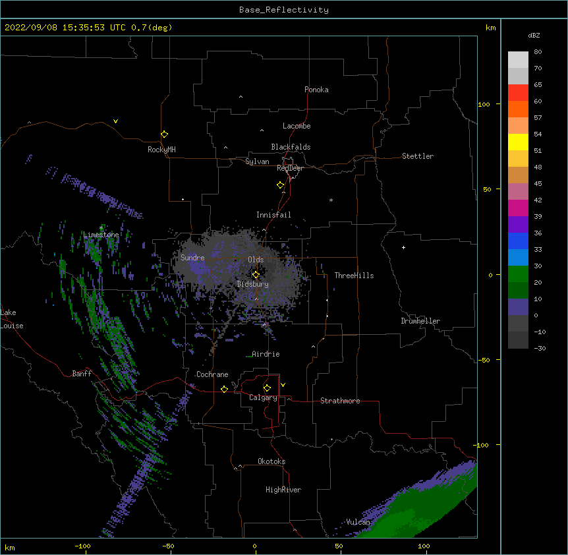Click the Cochrane city label
568x555 pixels.
pyautogui.click(x=212, y=374)
